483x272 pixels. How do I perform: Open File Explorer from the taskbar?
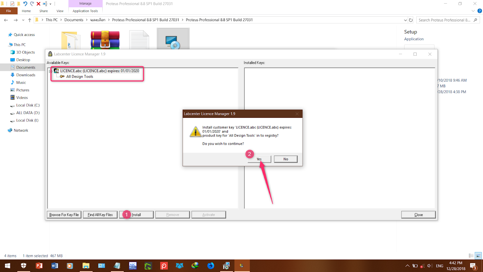(86, 266)
